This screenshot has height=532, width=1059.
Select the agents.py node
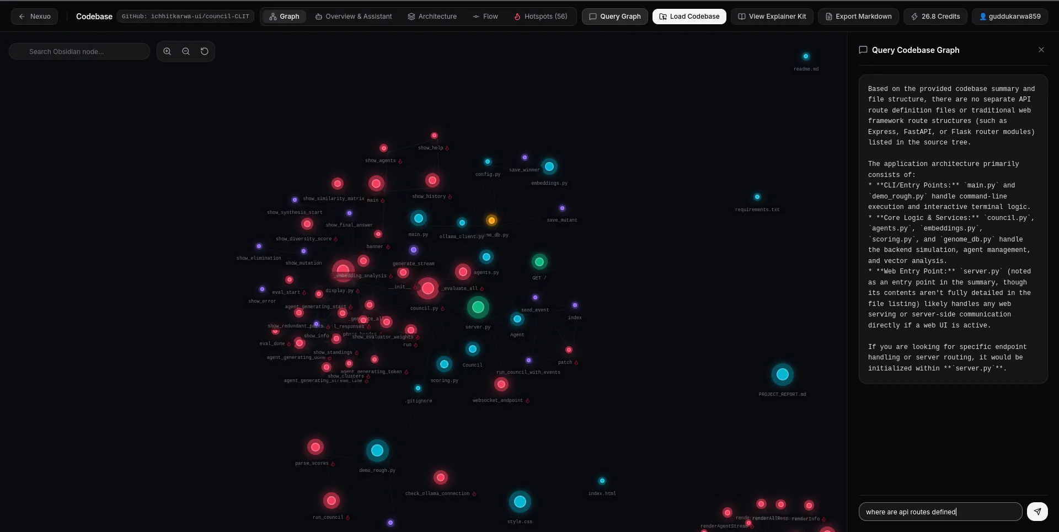click(x=486, y=257)
